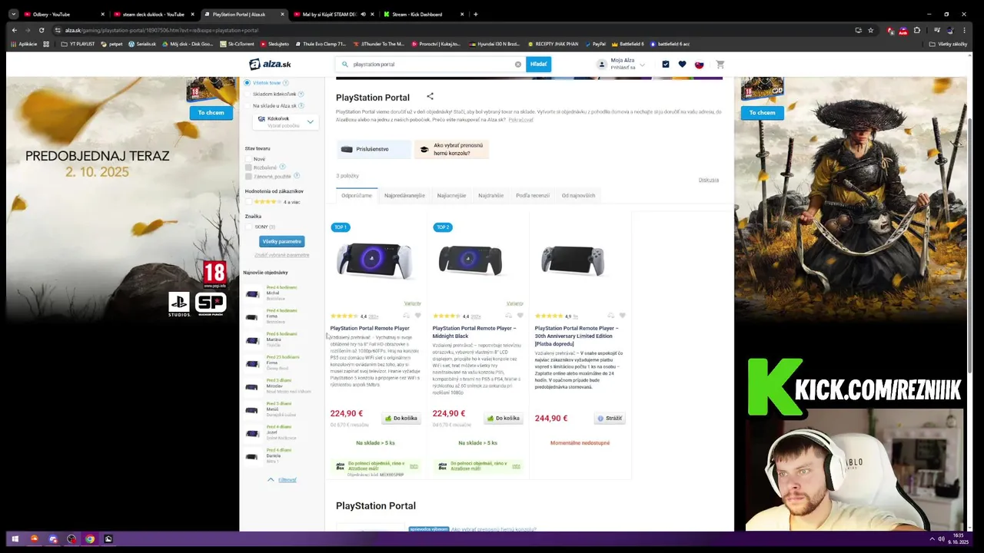Compare the PlayStation Portal Remote Player product
984x553 pixels.
(x=407, y=316)
